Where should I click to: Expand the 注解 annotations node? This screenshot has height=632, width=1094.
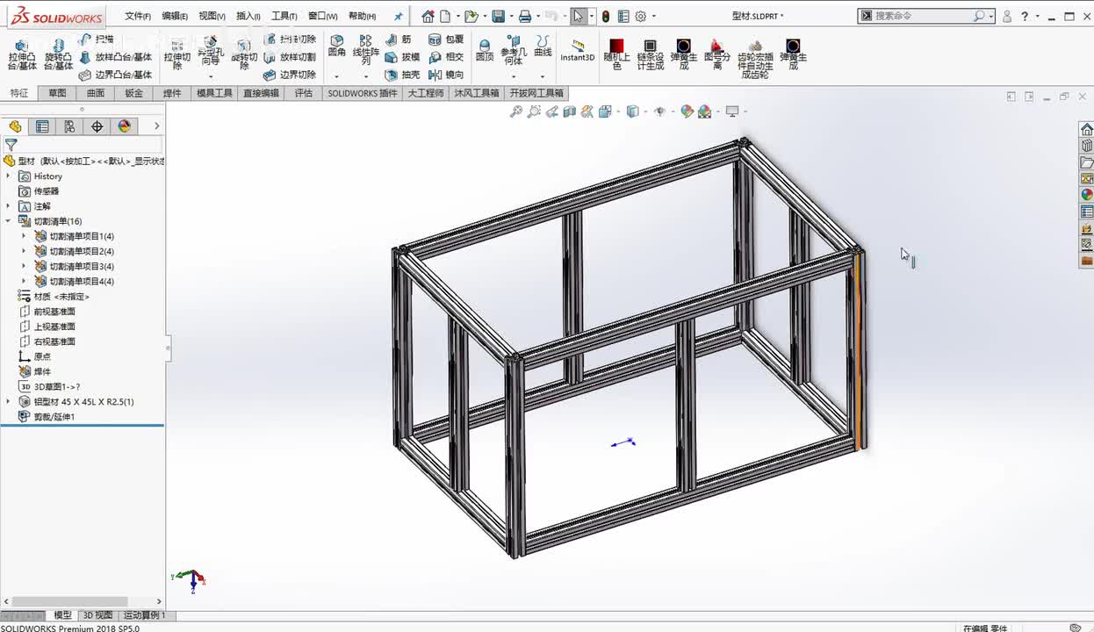pos(9,206)
